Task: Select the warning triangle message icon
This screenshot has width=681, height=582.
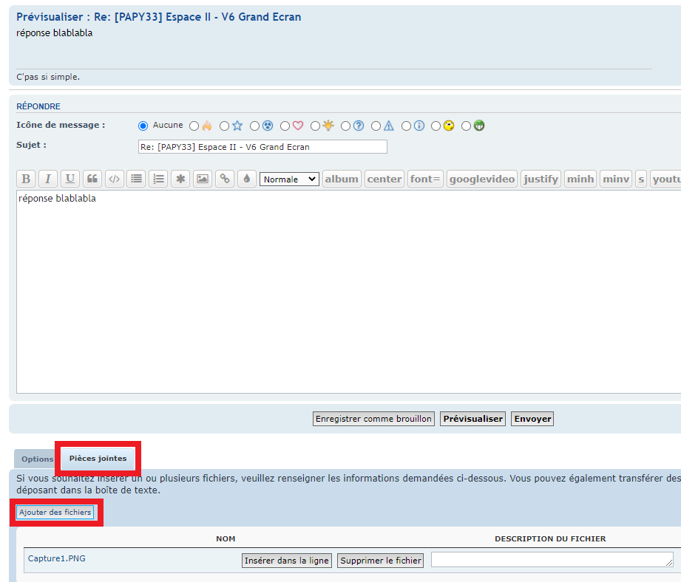Action: click(x=376, y=126)
